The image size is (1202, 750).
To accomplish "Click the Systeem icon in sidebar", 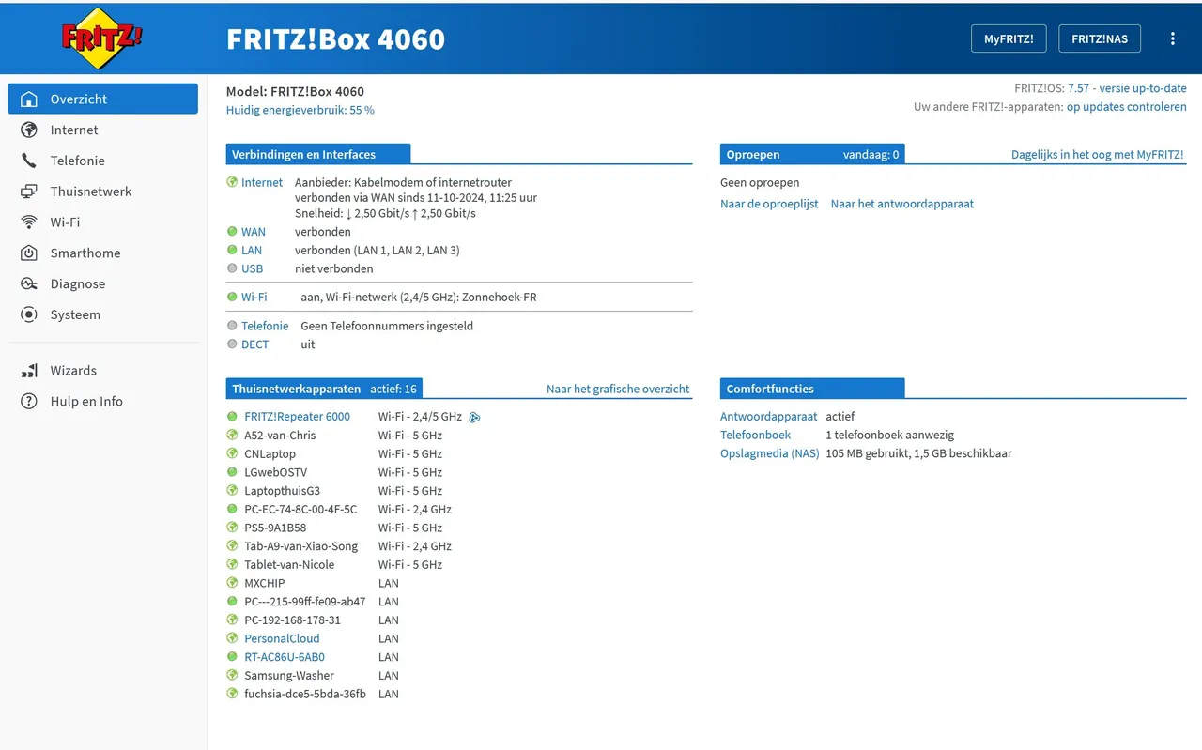I will tap(29, 314).
